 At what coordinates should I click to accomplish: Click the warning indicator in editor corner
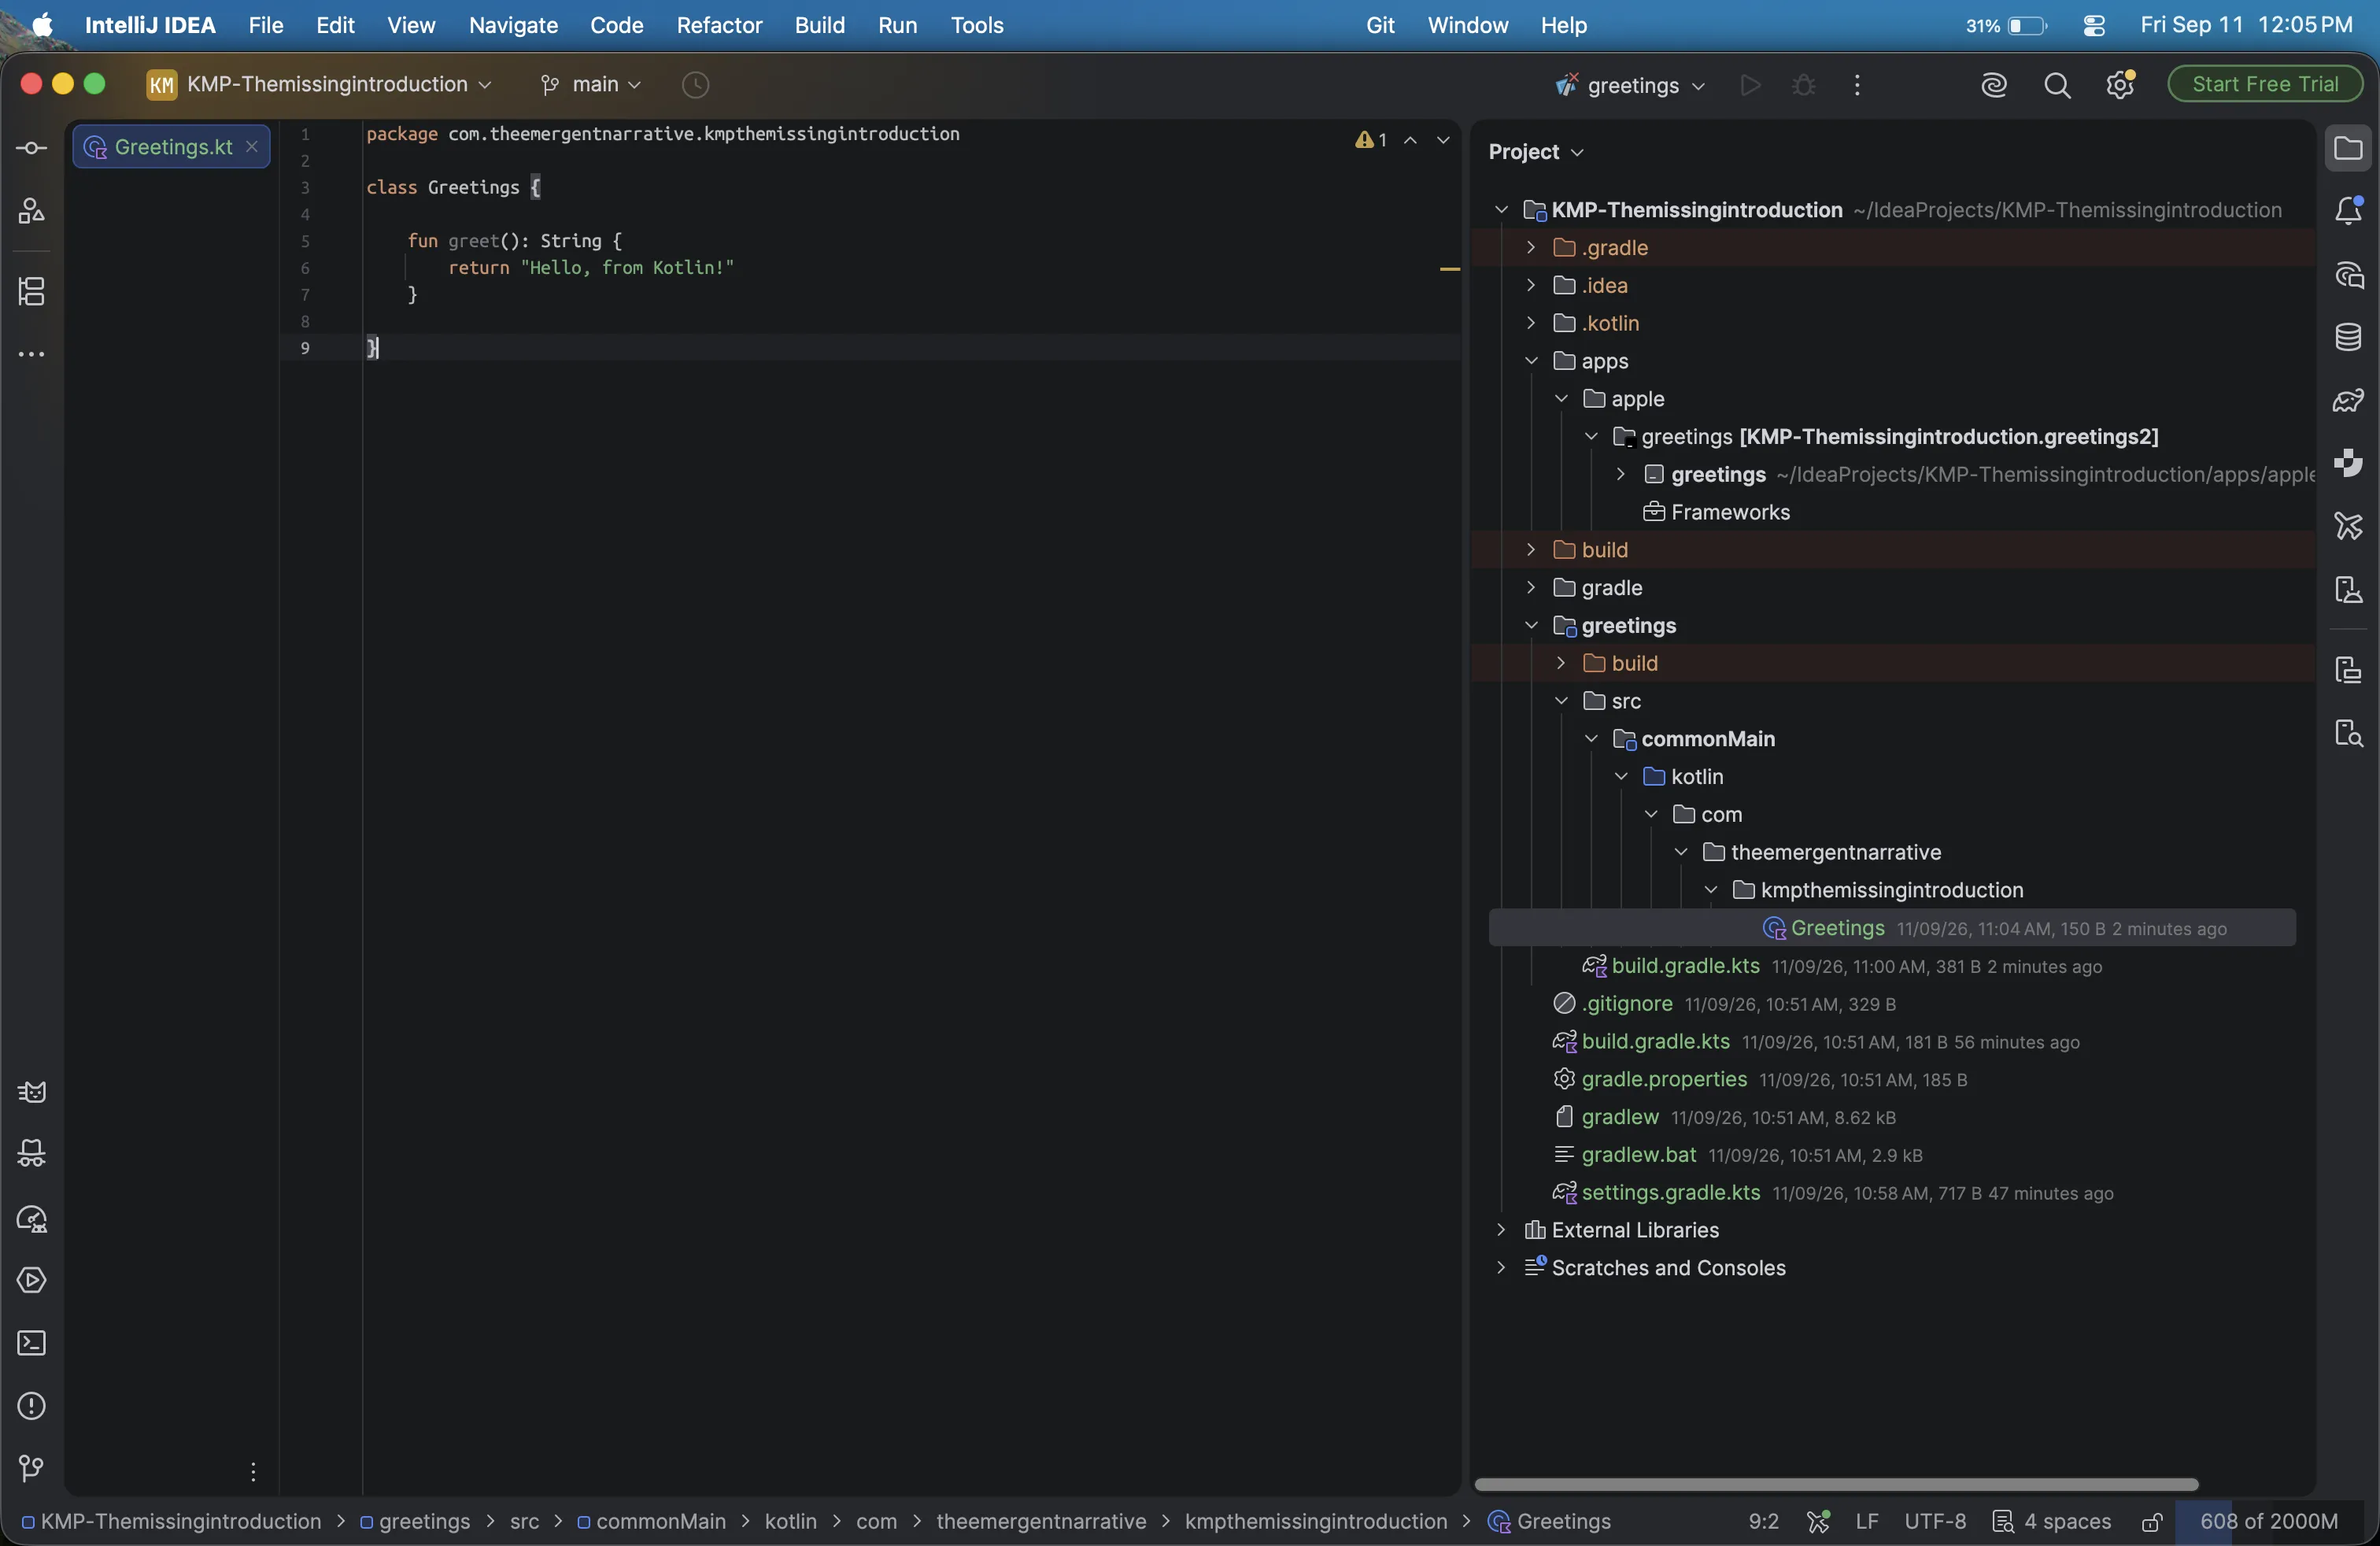(x=1371, y=140)
